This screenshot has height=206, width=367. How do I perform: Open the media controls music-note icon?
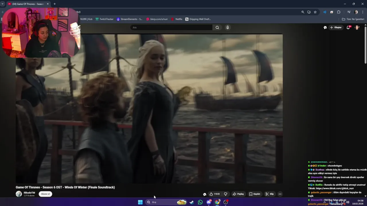pyautogui.click(x=349, y=12)
